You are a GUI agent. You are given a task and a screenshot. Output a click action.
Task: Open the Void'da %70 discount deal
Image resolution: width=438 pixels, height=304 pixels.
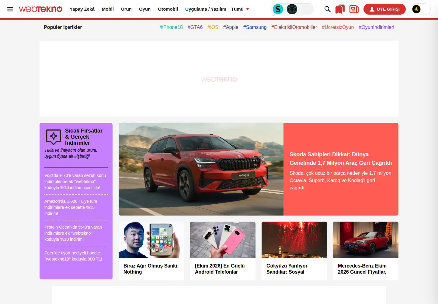[75, 181]
